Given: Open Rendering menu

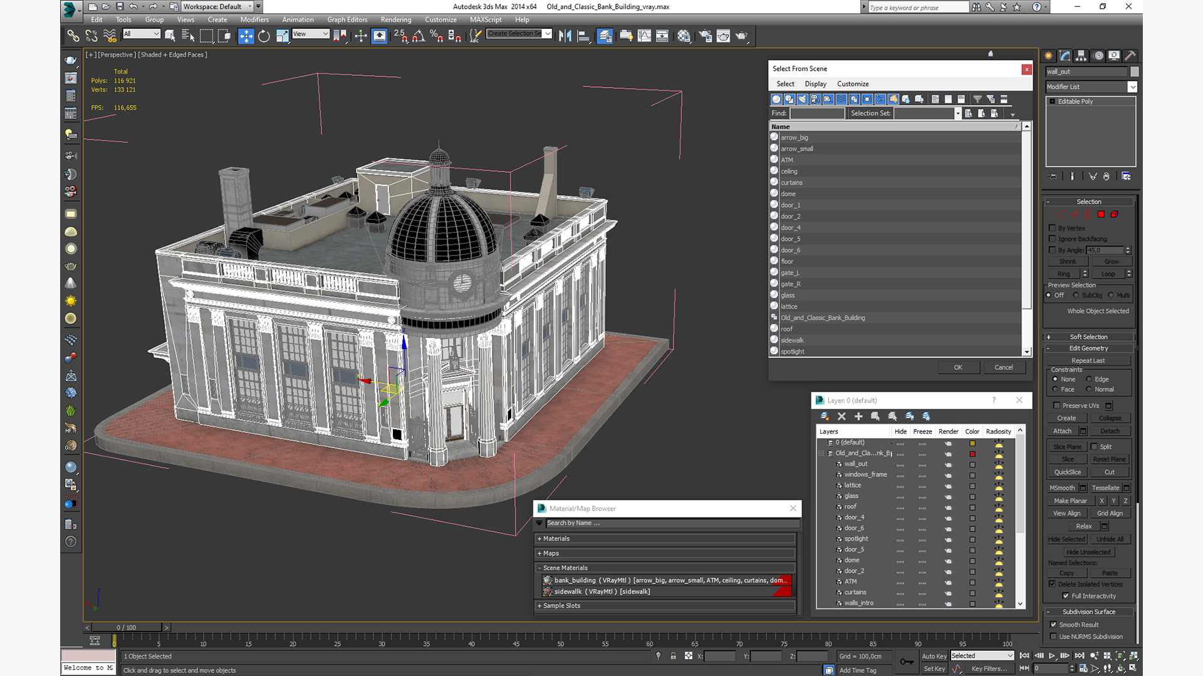Looking at the screenshot, I should pyautogui.click(x=396, y=20).
